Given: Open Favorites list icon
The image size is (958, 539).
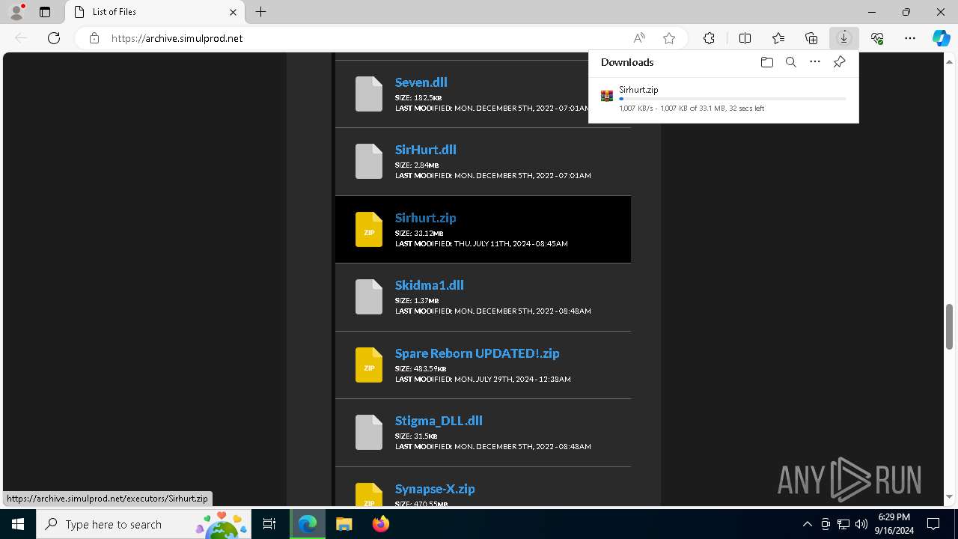Looking at the screenshot, I should [778, 38].
